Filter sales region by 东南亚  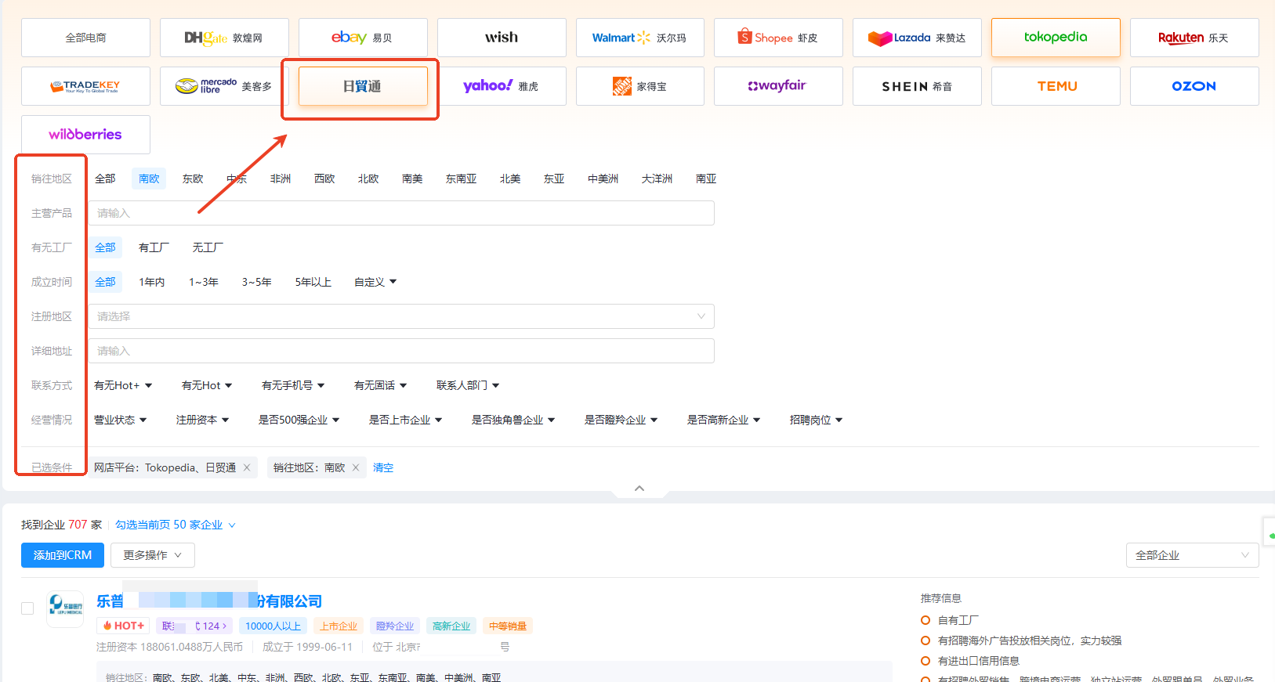[461, 179]
